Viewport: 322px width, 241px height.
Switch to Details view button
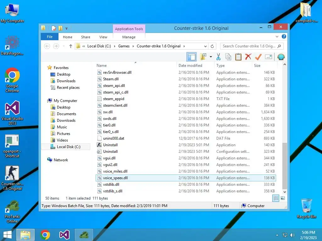click(276, 198)
